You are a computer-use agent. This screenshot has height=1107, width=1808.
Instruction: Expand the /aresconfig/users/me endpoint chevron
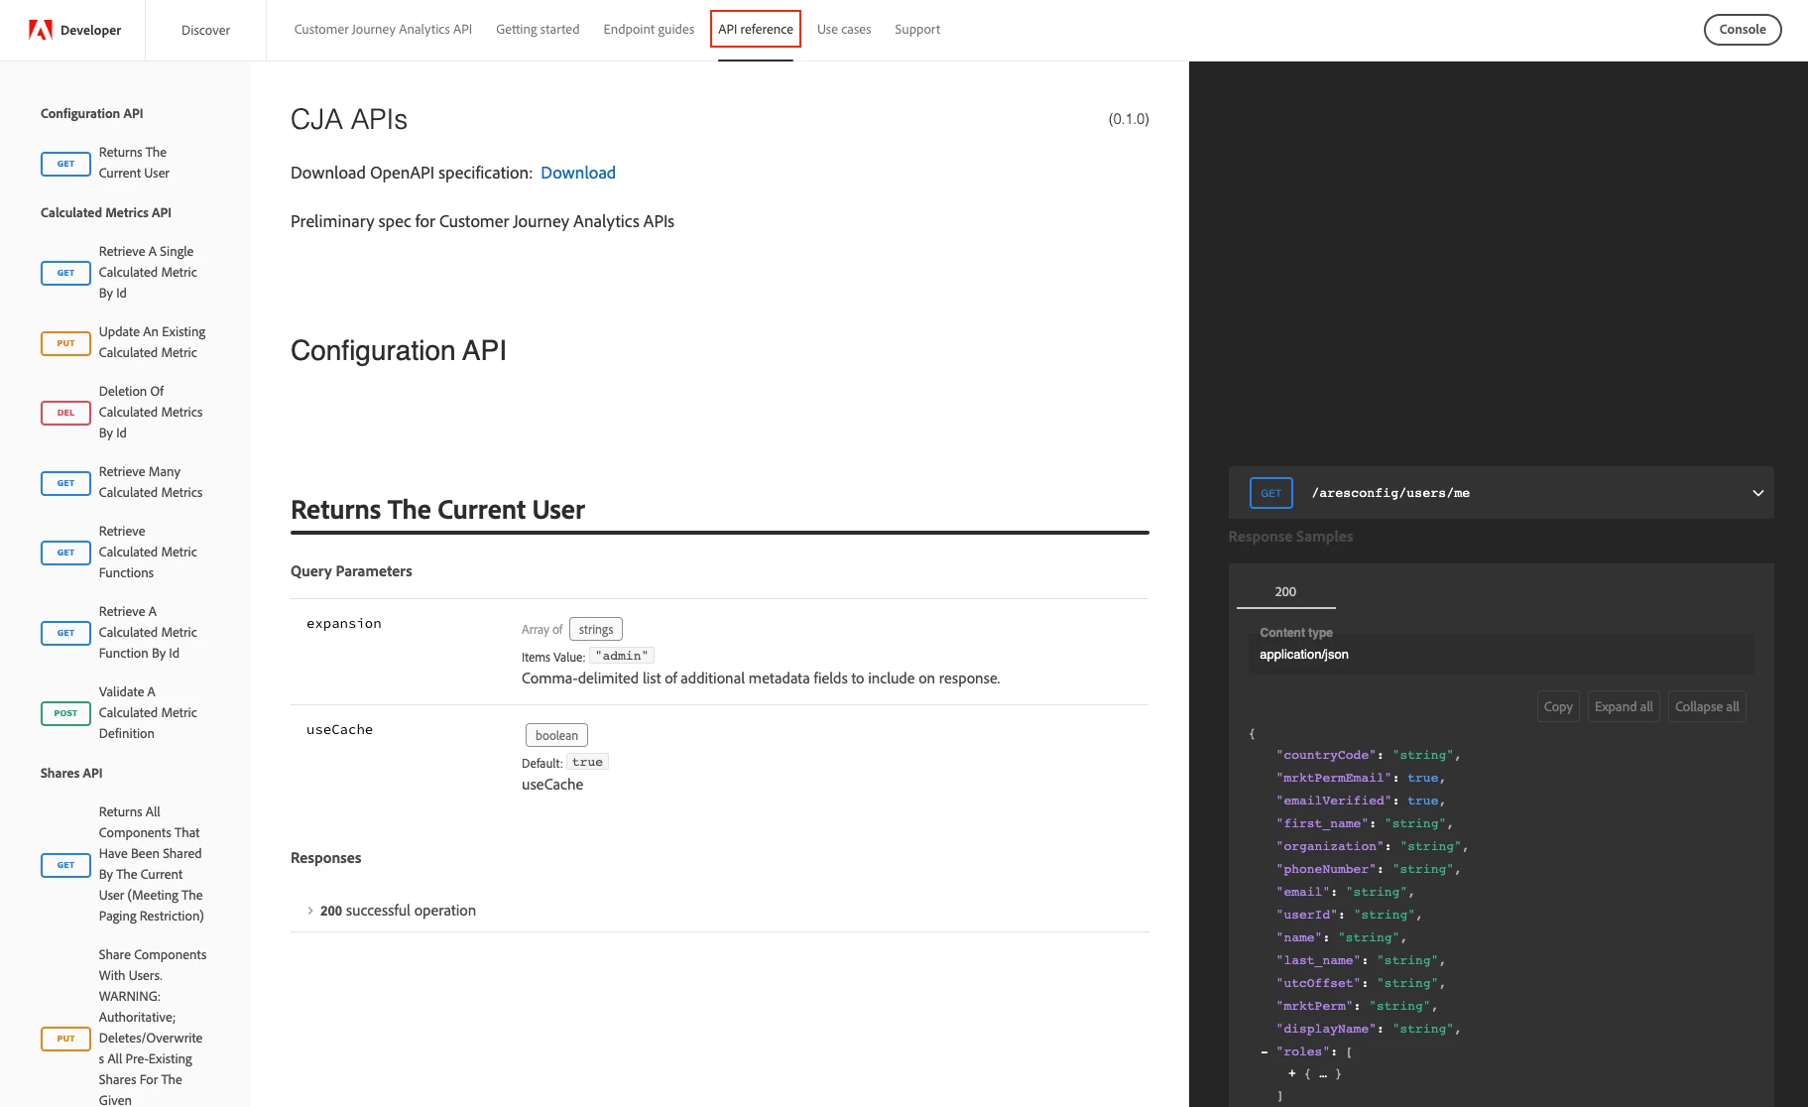point(1757,493)
